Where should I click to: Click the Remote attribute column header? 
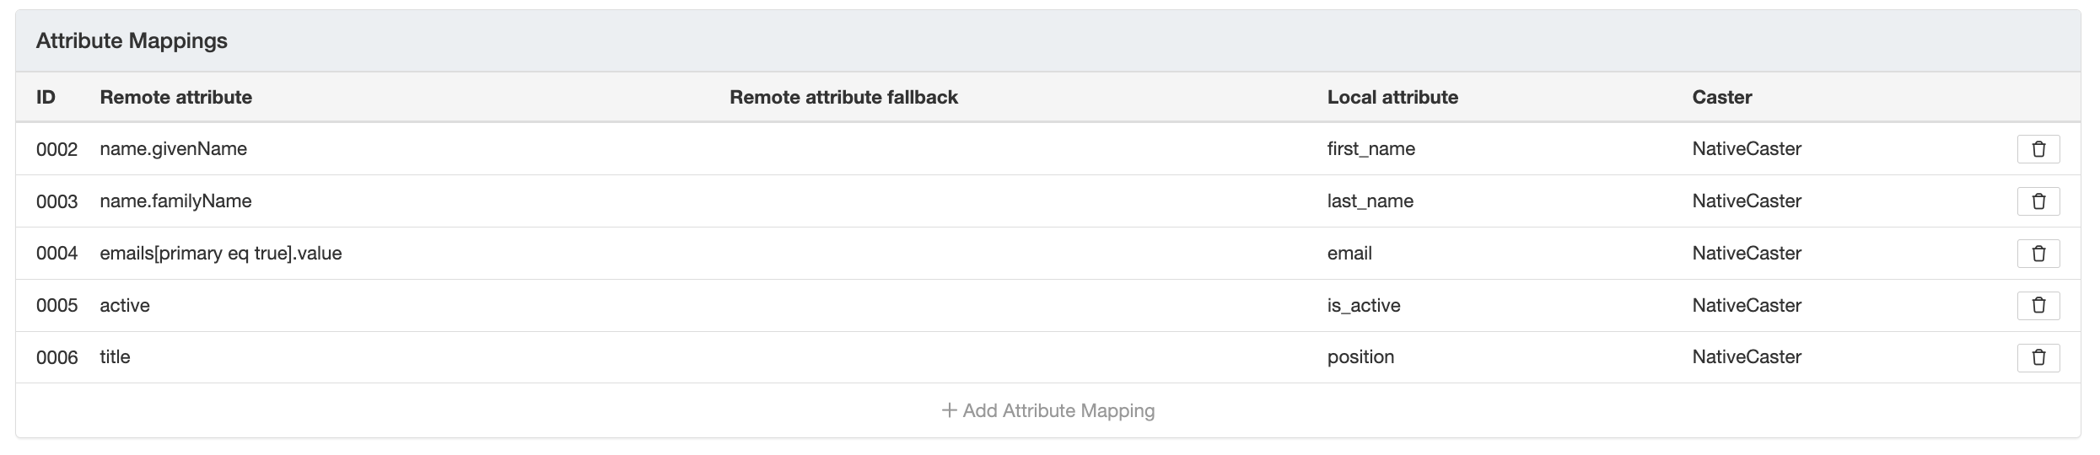click(175, 97)
